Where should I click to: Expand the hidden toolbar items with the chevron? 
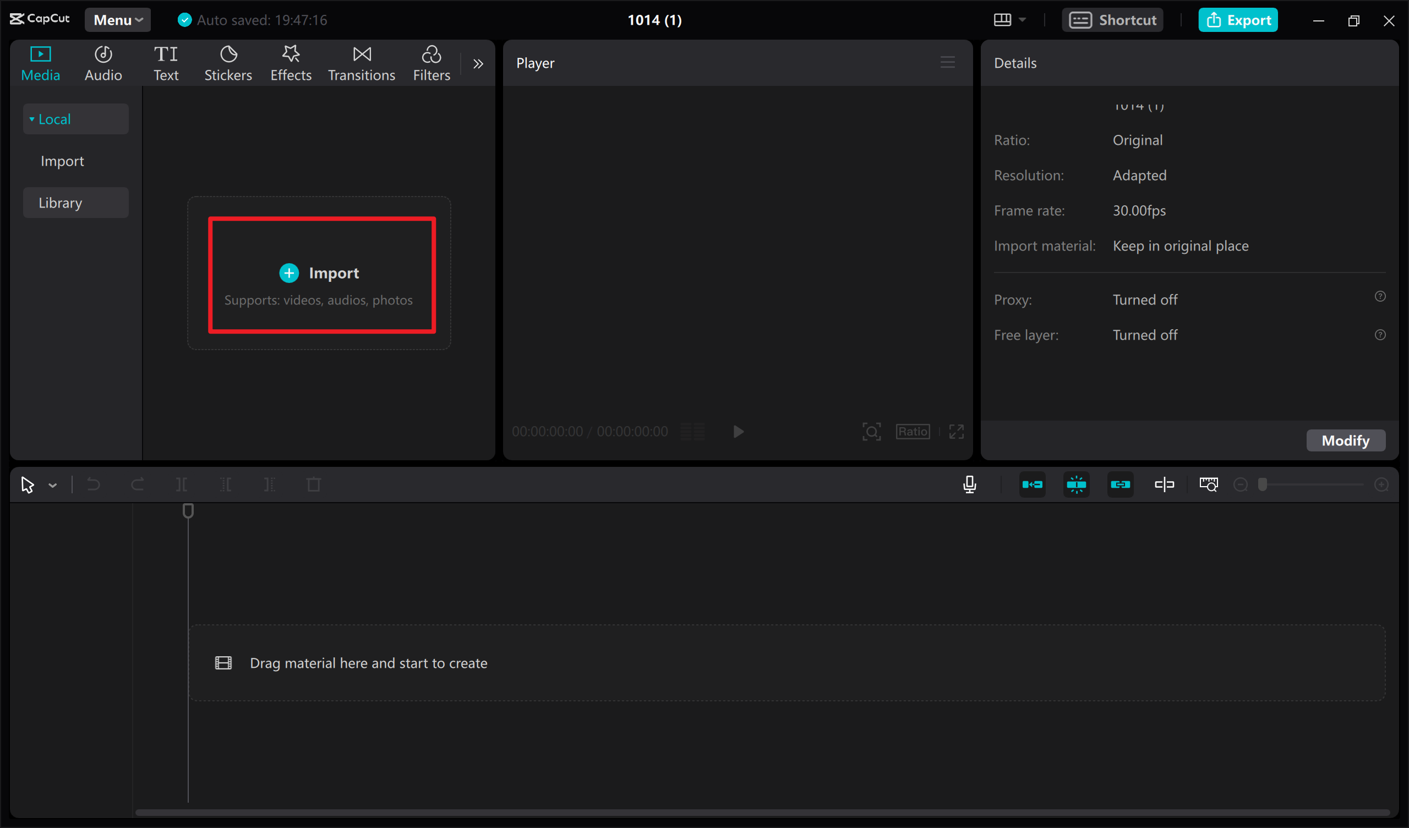click(478, 63)
